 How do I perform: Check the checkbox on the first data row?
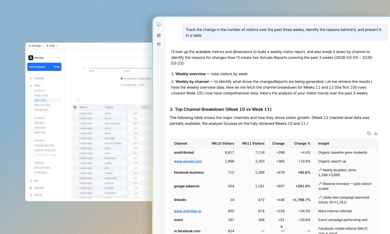[75, 112]
